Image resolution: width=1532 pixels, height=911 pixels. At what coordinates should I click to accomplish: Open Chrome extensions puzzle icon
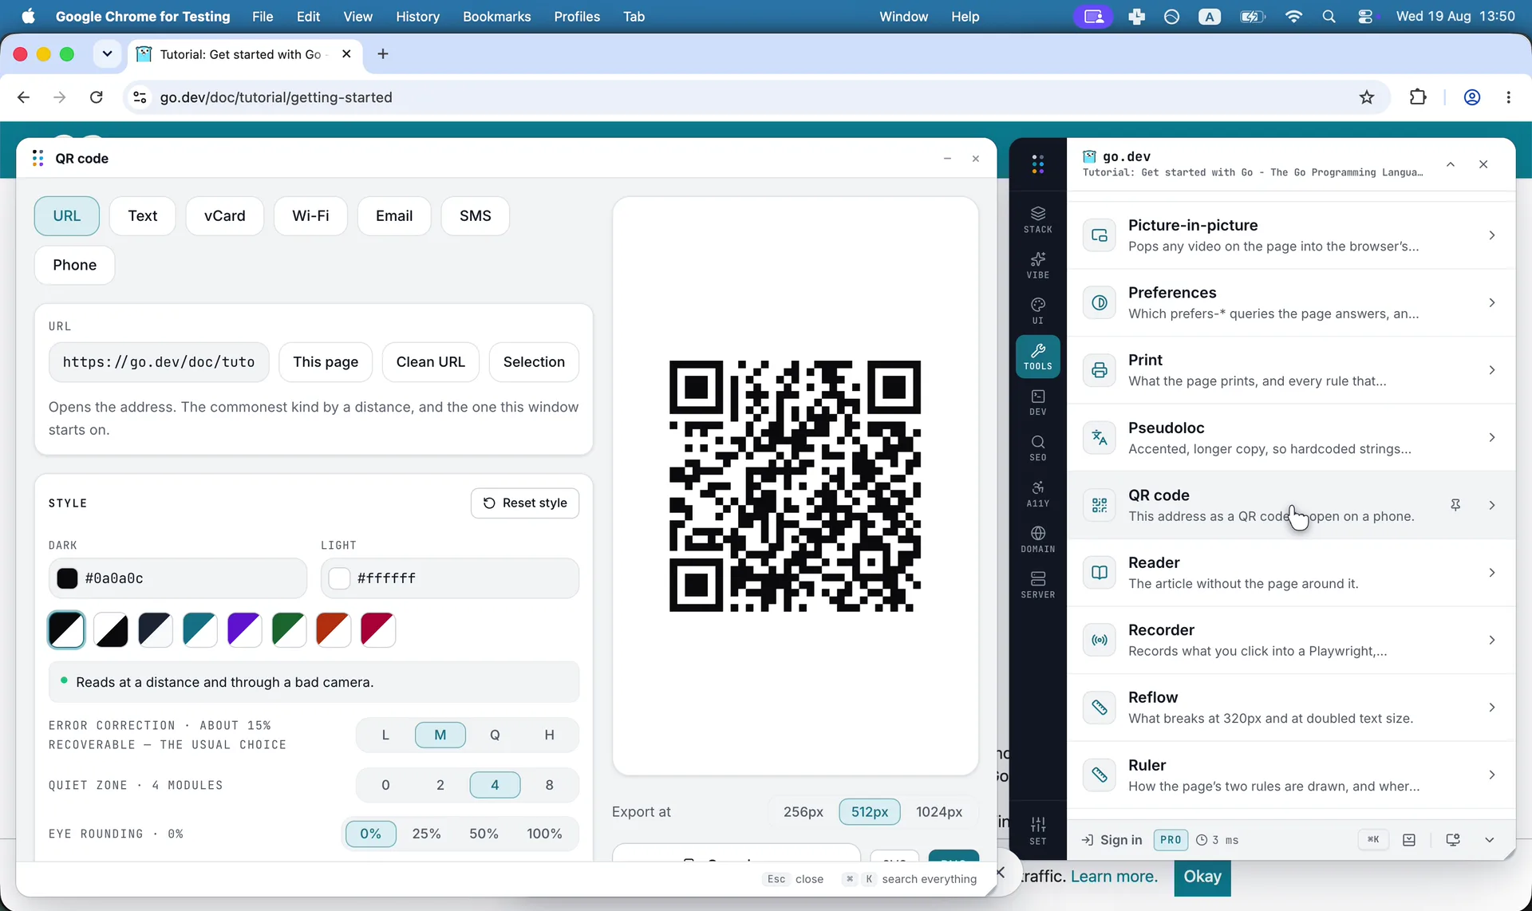tap(1418, 97)
